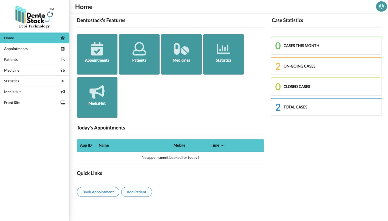
Task: Open Appointments from the sidebar menu
Action: click(x=35, y=49)
